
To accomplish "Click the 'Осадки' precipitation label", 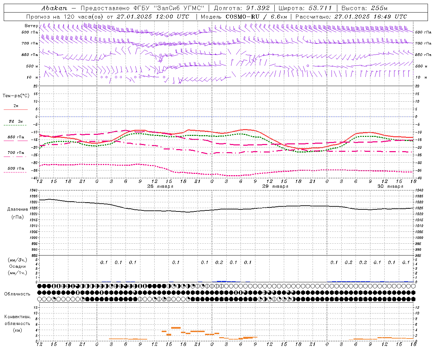I will point(18,266).
